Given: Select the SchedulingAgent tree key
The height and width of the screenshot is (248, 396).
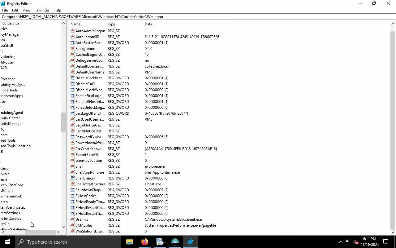Looking at the screenshot, I should coord(11,113).
